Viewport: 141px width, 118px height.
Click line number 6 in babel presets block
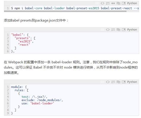tap(8, 51)
